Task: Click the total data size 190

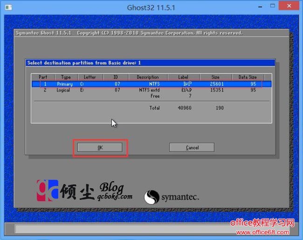Action: click(x=220, y=108)
